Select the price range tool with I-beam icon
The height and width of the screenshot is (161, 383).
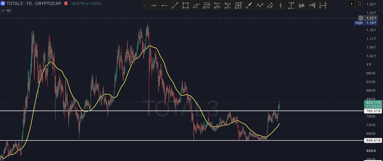pos(291,5)
